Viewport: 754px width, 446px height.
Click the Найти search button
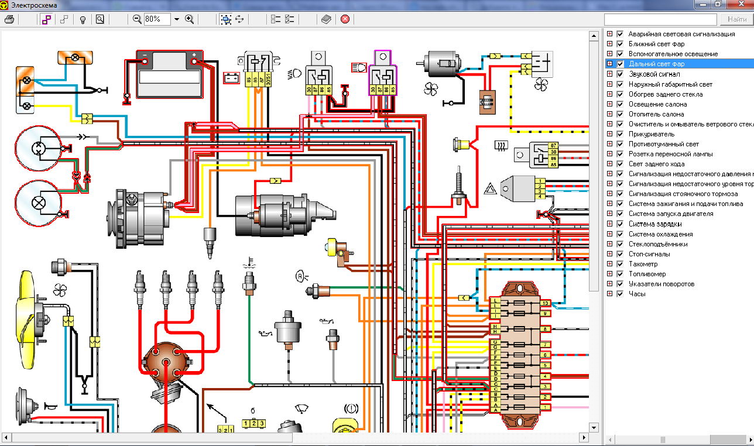click(737, 19)
